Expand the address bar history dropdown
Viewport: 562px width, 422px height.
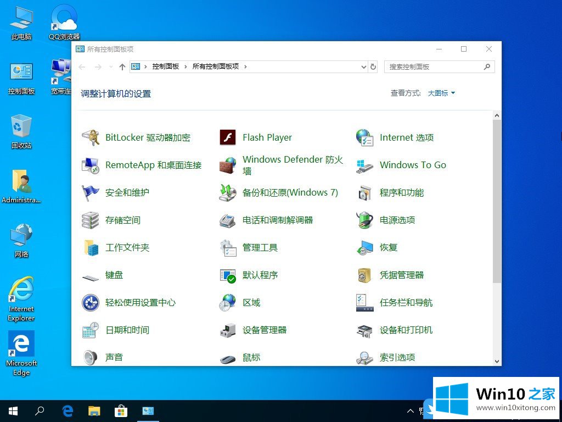tap(363, 66)
